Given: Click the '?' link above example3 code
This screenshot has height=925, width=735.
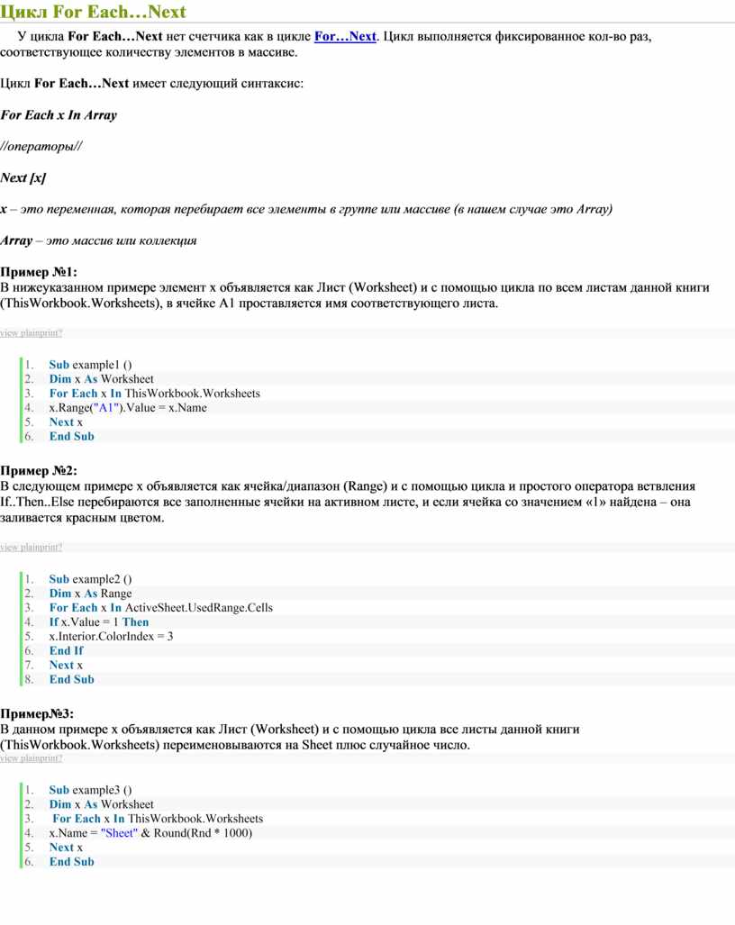Looking at the screenshot, I should pos(60,758).
